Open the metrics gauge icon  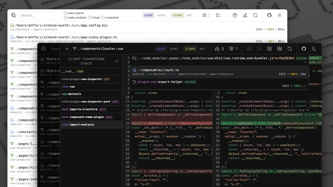coord(235,15)
